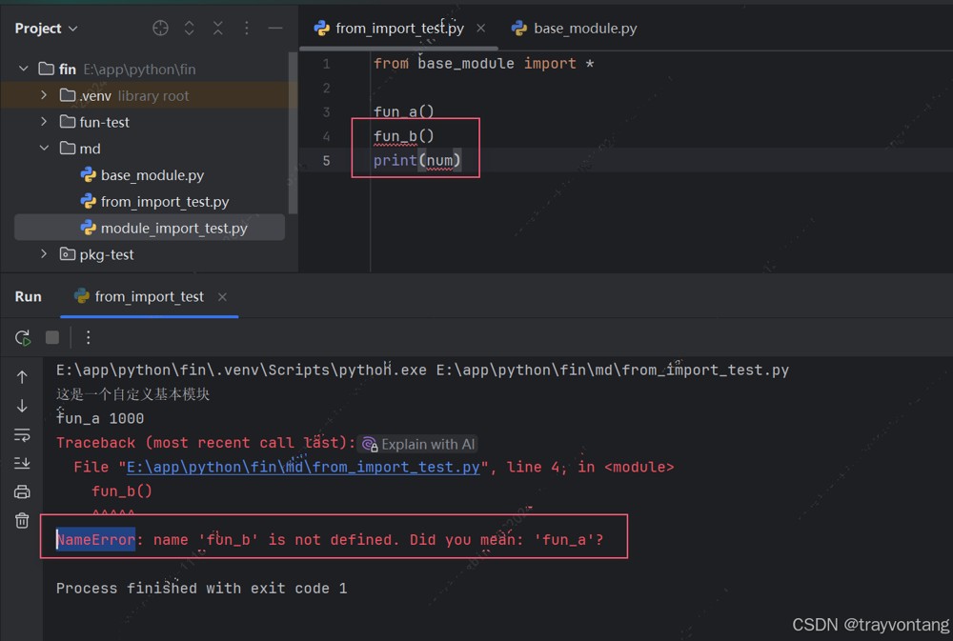Click the print(num) statement in the editor
This screenshot has height=641, width=953.
point(417,160)
